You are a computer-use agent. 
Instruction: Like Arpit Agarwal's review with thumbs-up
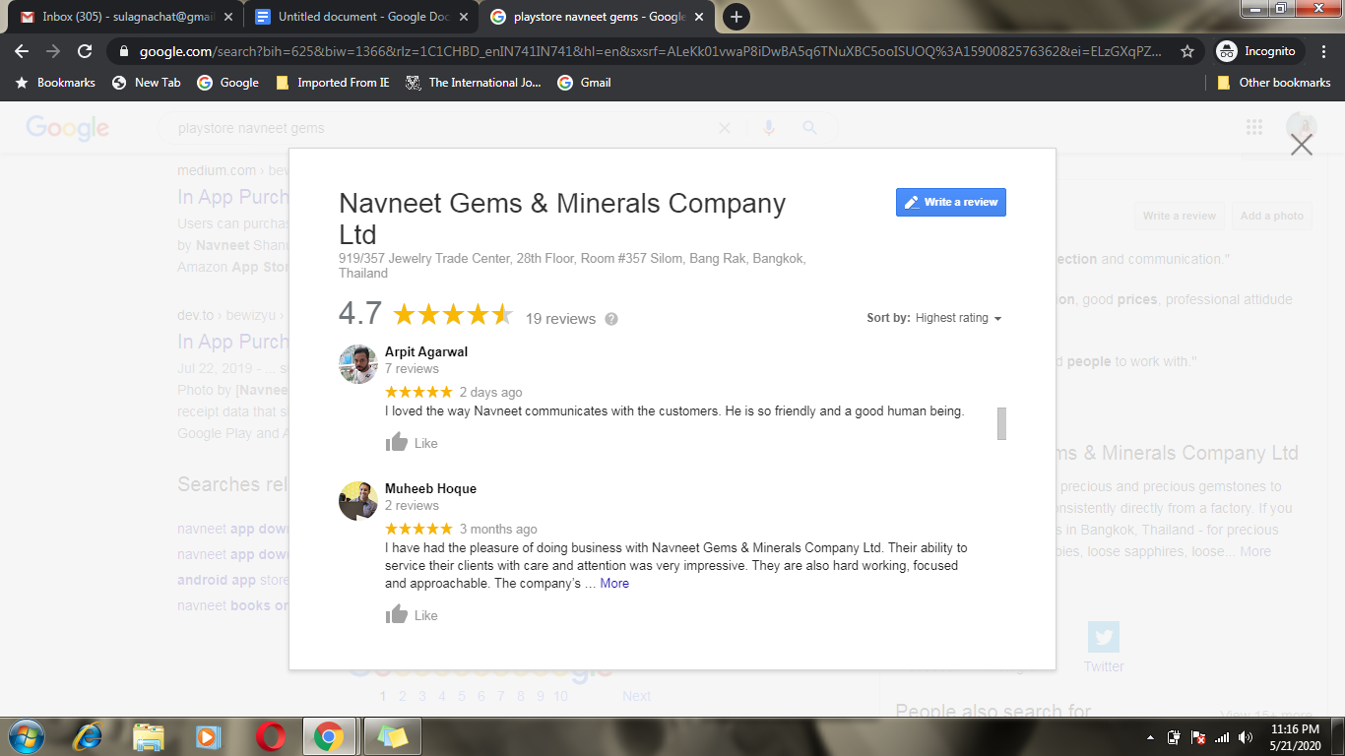(412, 442)
